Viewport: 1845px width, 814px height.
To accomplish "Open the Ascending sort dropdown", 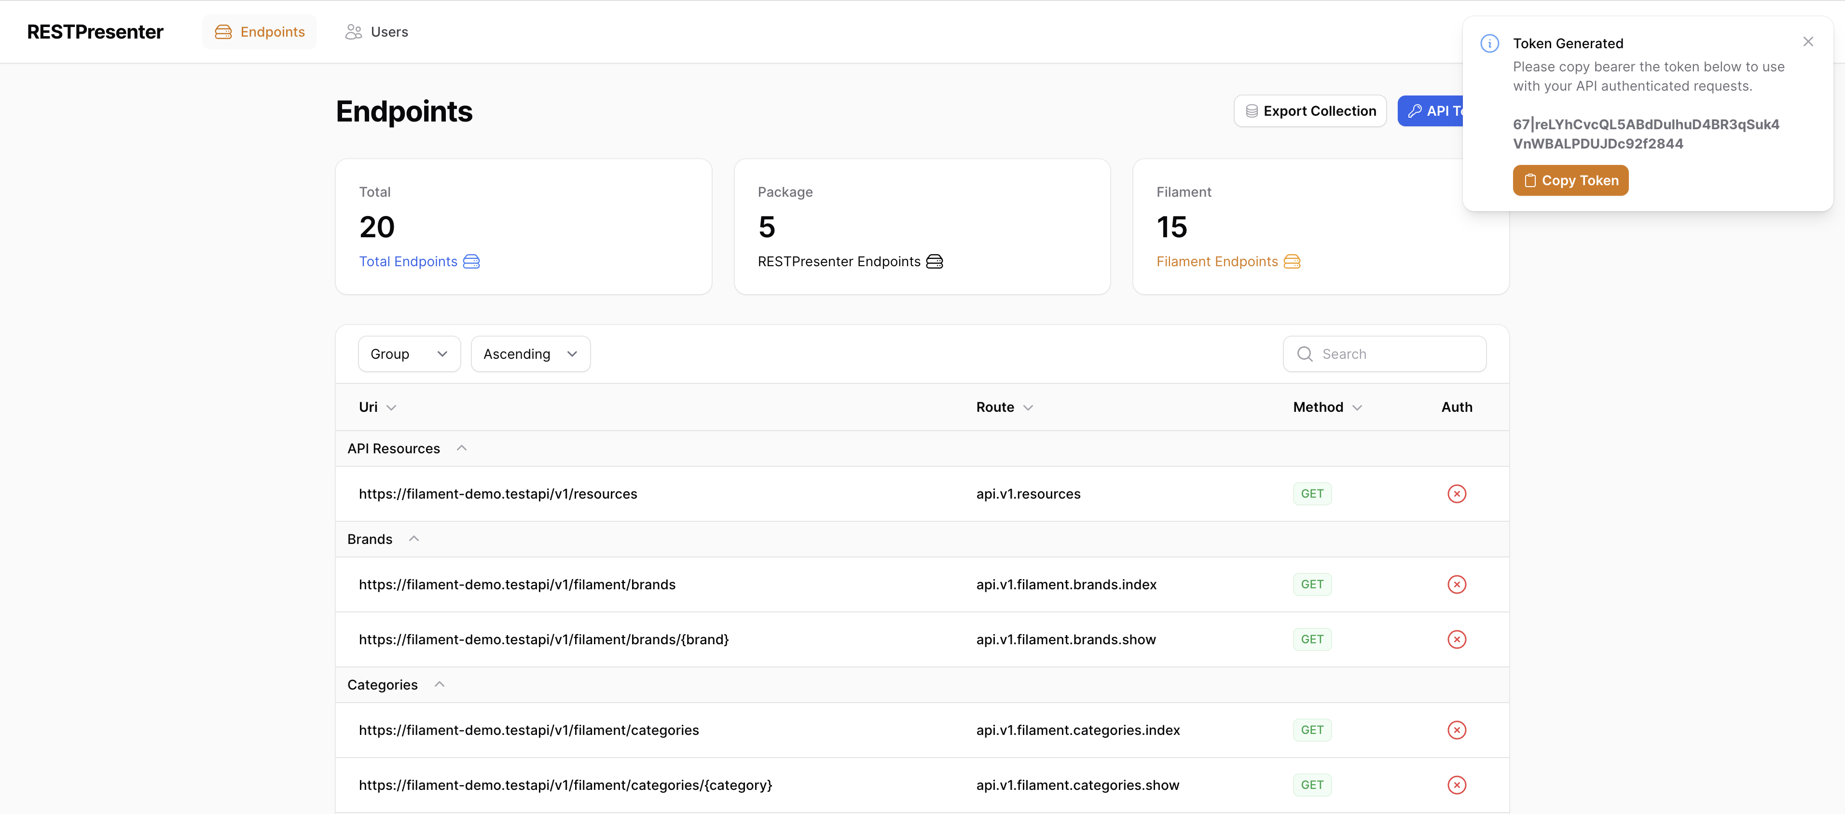I will (529, 353).
